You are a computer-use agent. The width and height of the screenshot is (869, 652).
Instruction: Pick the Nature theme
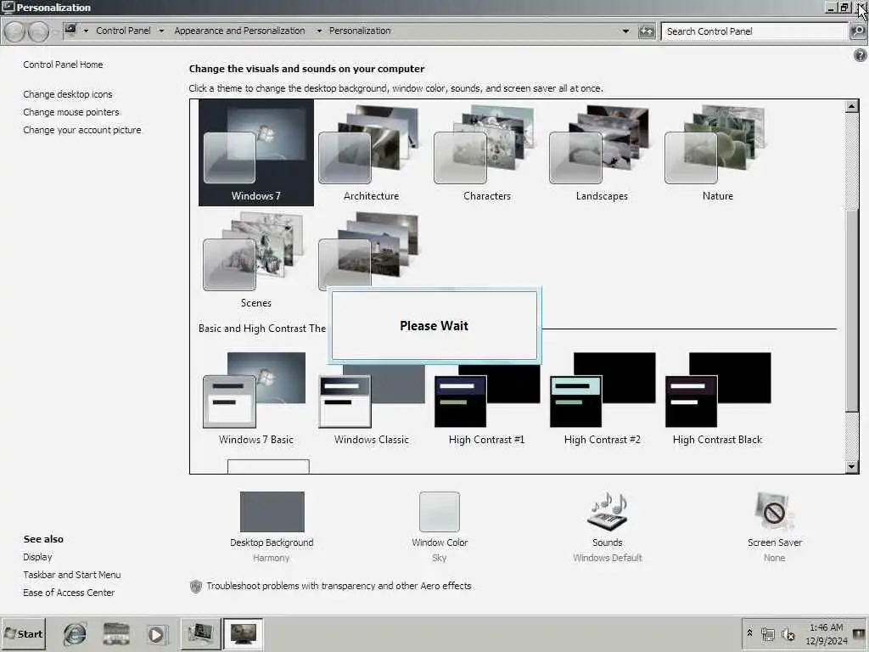click(x=717, y=153)
